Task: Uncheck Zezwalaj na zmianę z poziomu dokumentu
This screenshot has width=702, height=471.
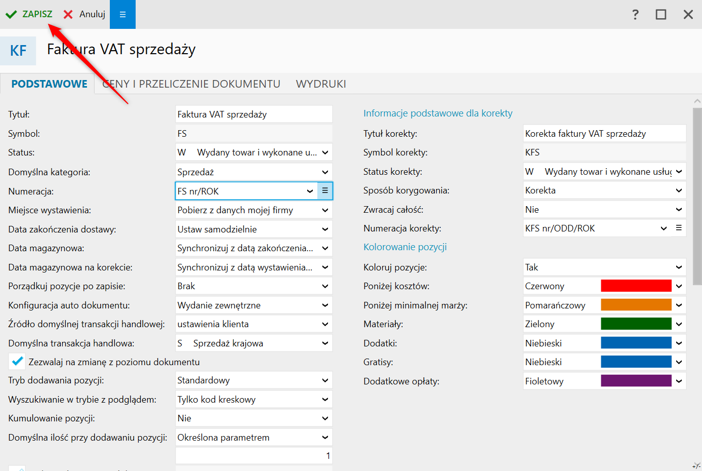Action: [17, 362]
